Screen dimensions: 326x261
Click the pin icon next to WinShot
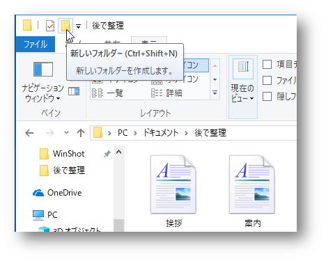pos(107,154)
